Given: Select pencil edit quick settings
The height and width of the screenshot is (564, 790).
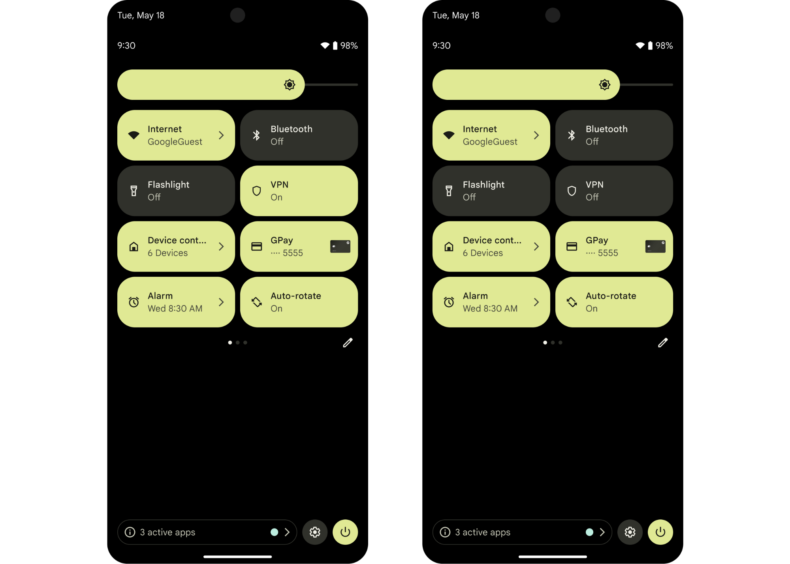Looking at the screenshot, I should point(346,343).
